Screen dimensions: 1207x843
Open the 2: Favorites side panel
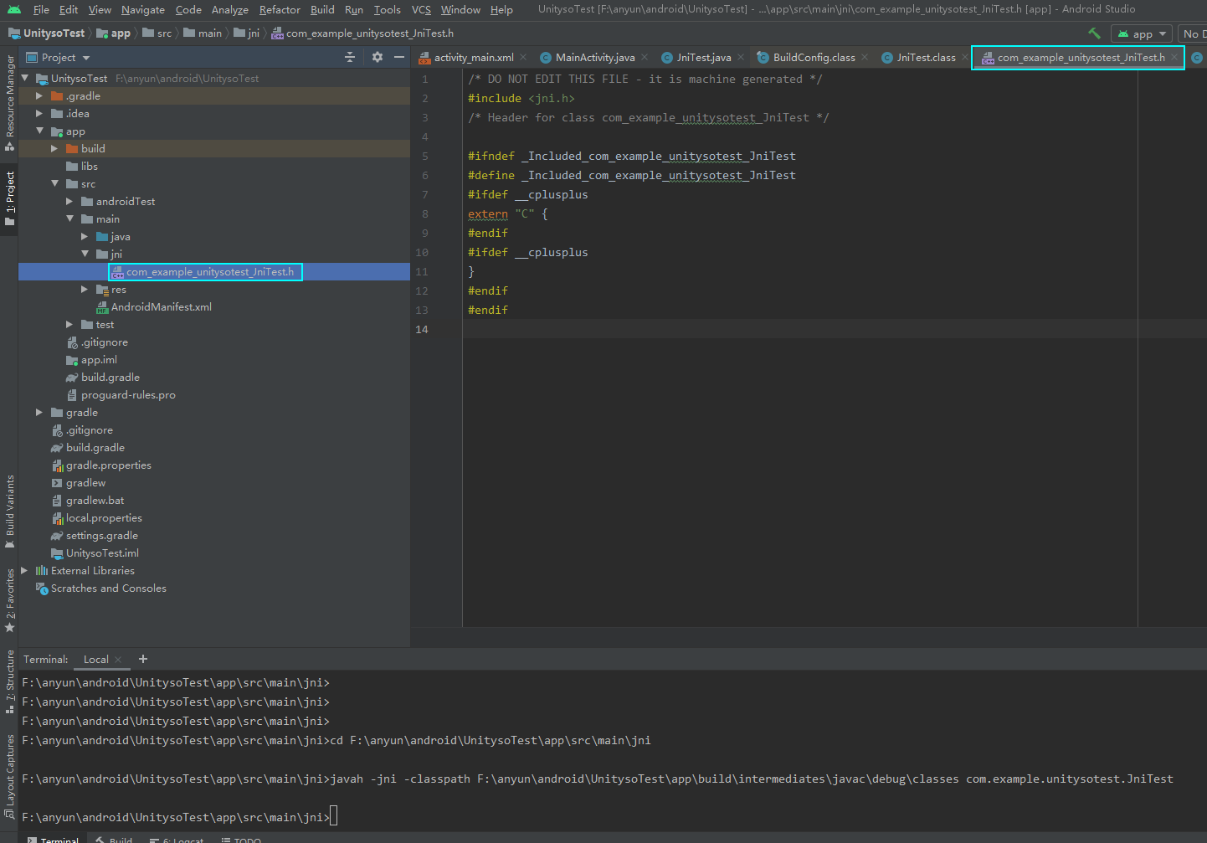point(9,600)
